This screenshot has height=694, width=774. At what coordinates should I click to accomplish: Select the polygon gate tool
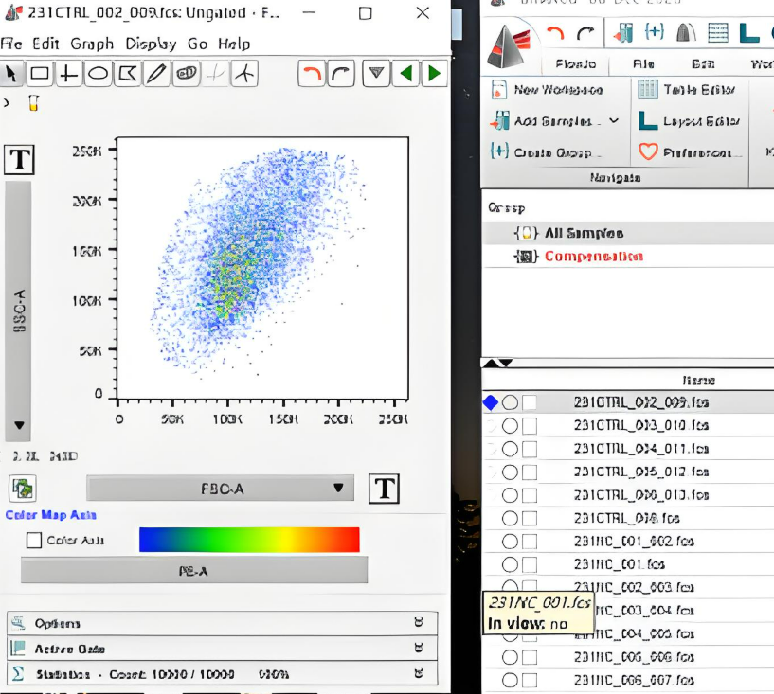[127, 74]
